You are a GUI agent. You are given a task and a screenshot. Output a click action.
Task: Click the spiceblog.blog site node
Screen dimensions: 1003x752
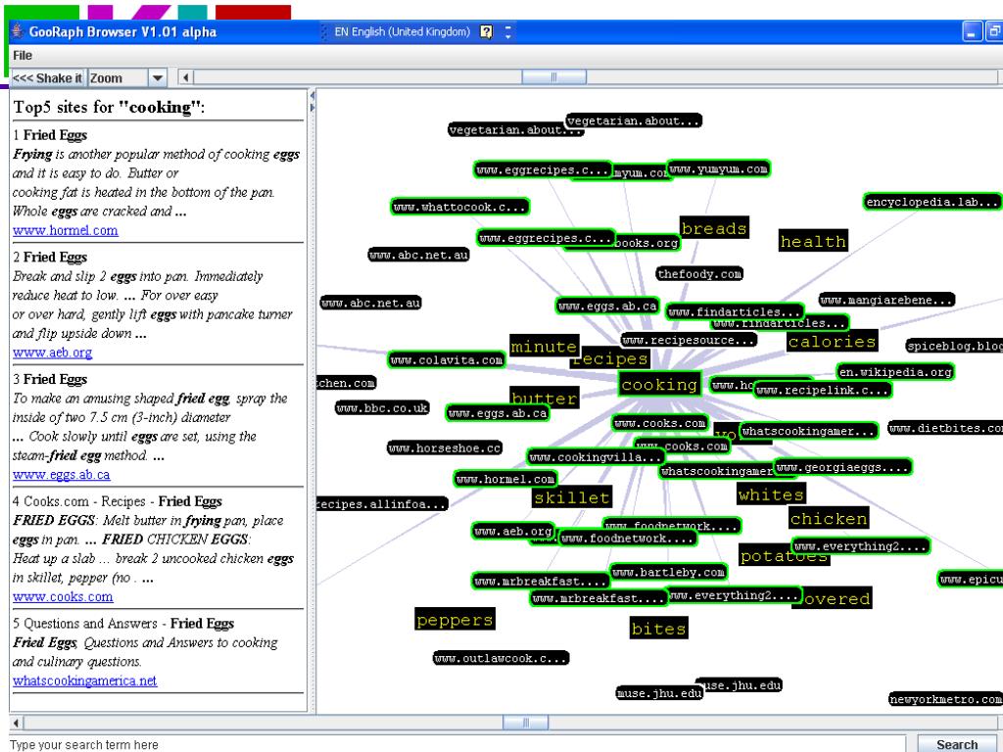click(954, 346)
